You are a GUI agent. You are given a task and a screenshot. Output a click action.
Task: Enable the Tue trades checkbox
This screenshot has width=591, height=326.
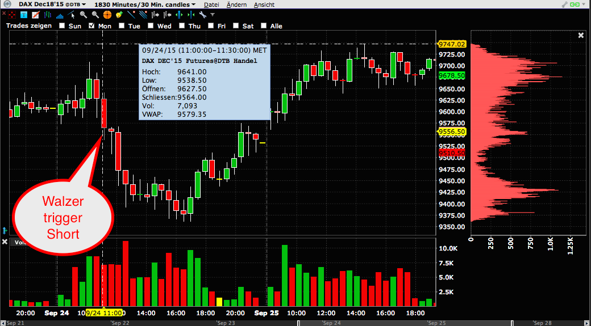(x=122, y=26)
